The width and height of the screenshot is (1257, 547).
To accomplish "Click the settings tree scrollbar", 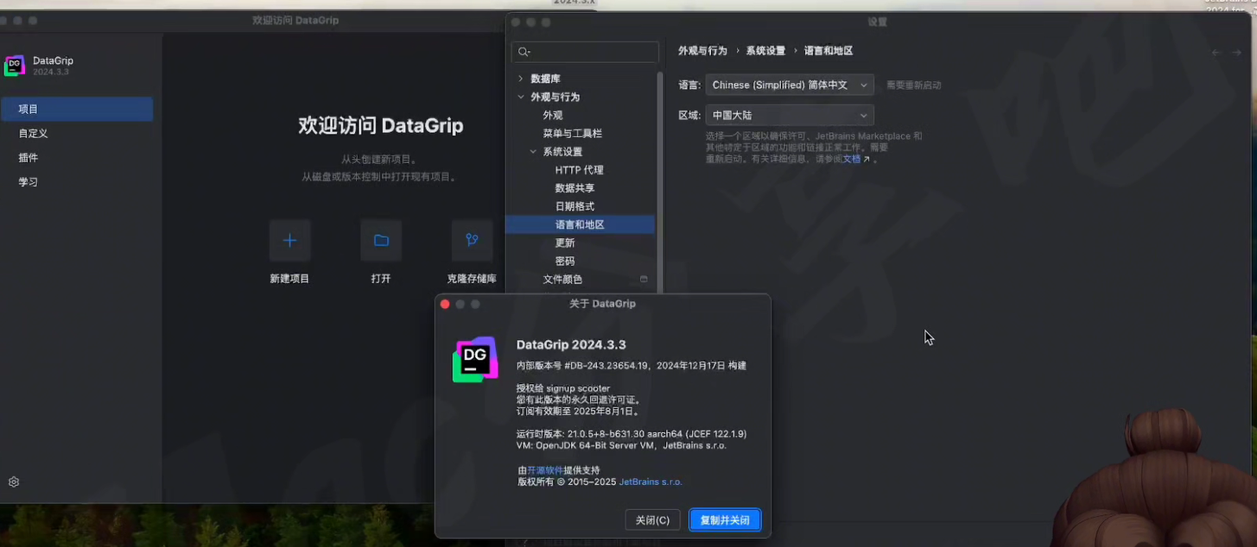I will click(658, 181).
